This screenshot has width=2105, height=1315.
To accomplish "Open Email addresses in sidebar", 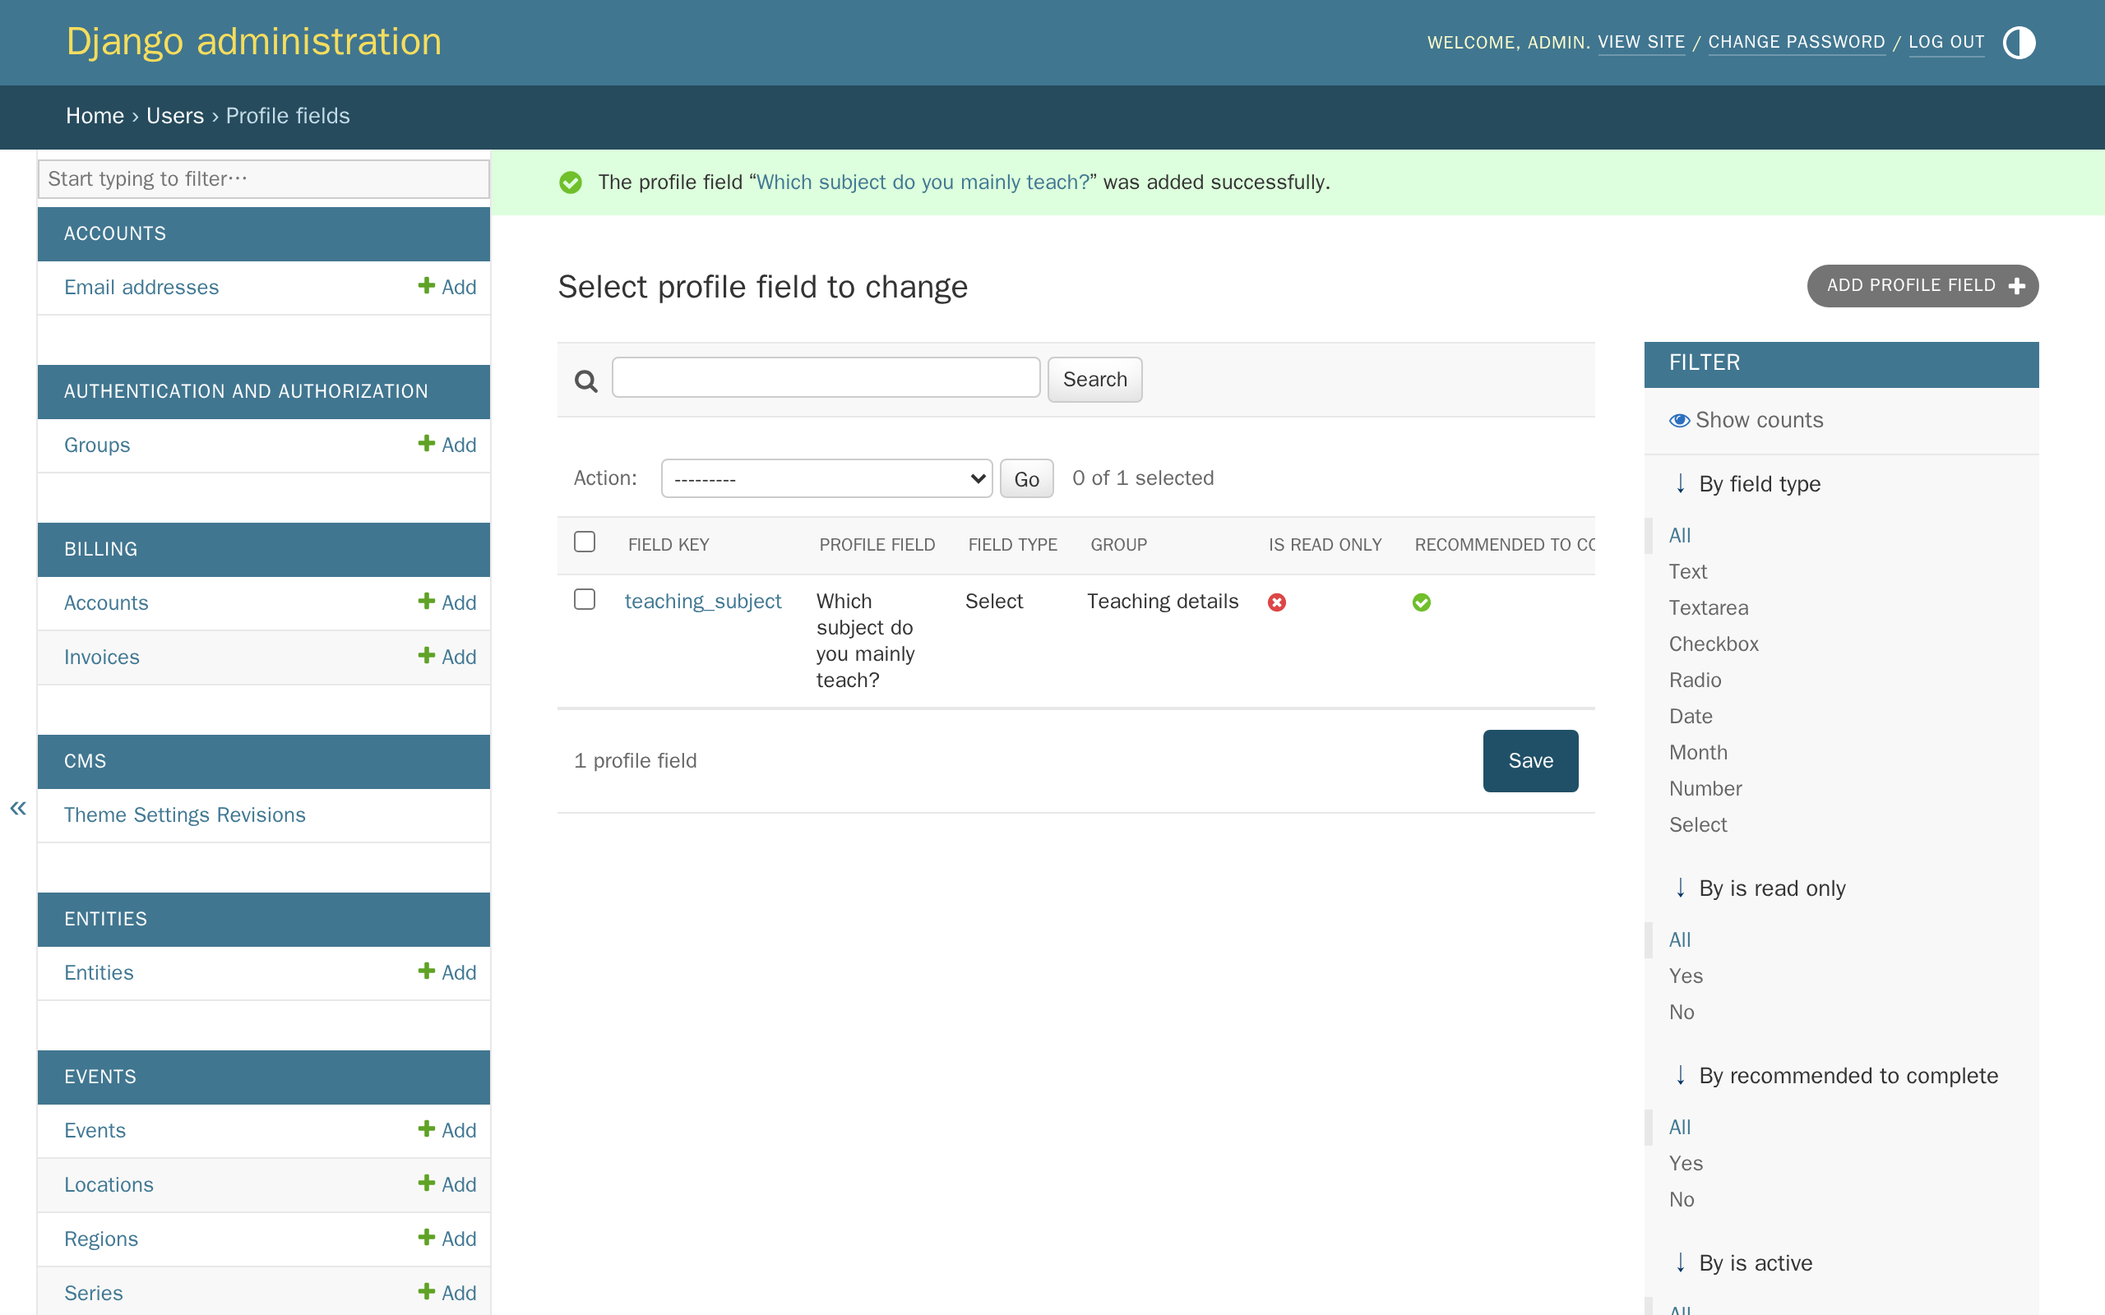I will 141,287.
